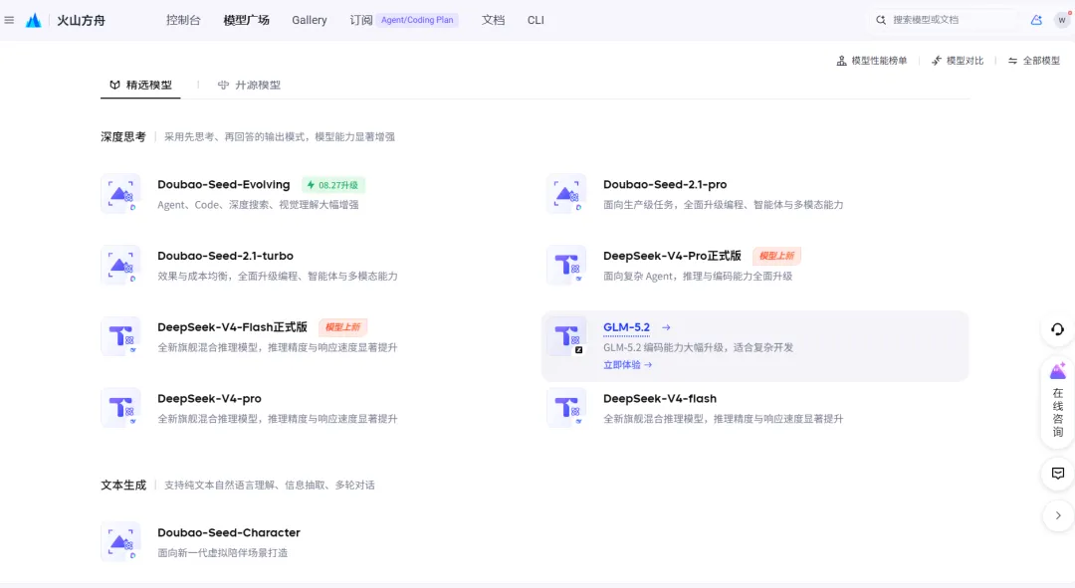Click the 08.27升级 green badge
This screenshot has width=1075, height=588.
(333, 185)
